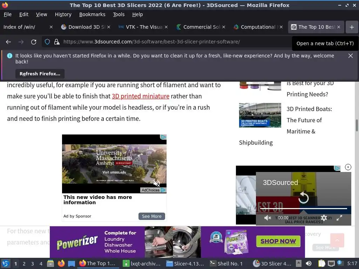Image resolution: width=359 pixels, height=269 pixels.
Task: Open a new tab with plus button
Action: (352, 27)
